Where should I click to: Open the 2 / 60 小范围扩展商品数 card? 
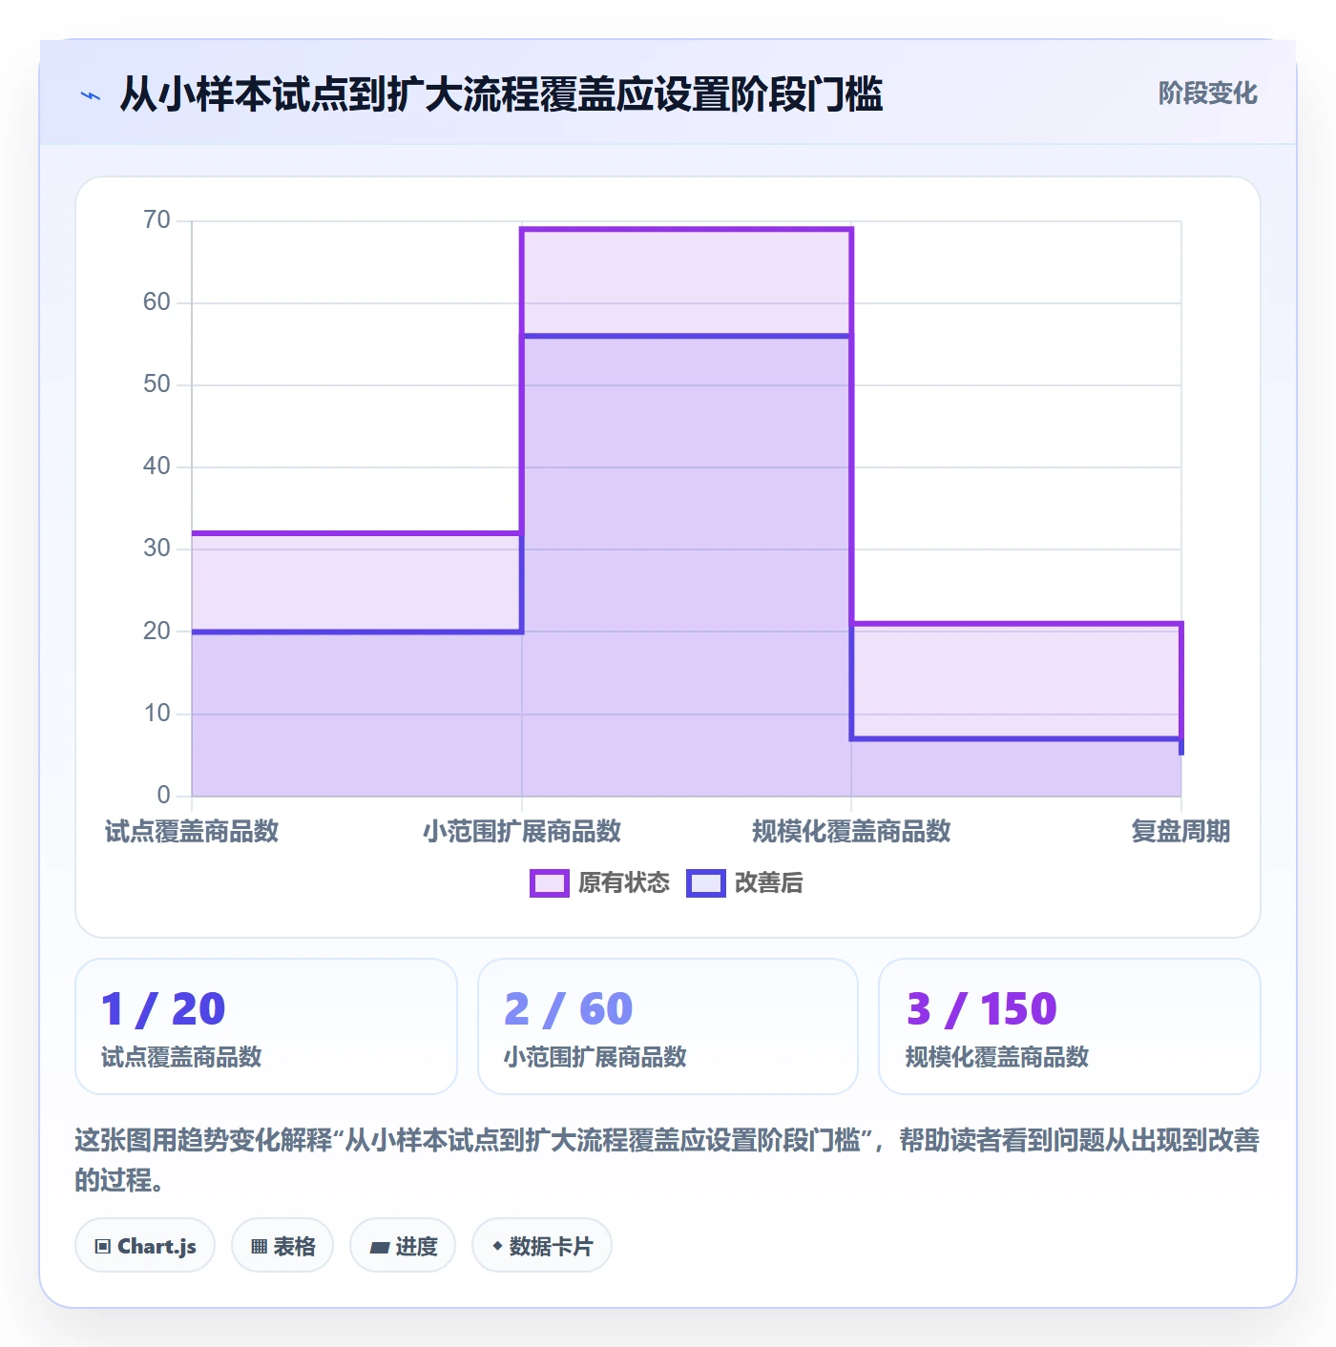tap(668, 1026)
